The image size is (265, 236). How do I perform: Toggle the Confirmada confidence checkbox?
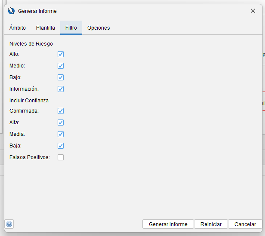61,111
